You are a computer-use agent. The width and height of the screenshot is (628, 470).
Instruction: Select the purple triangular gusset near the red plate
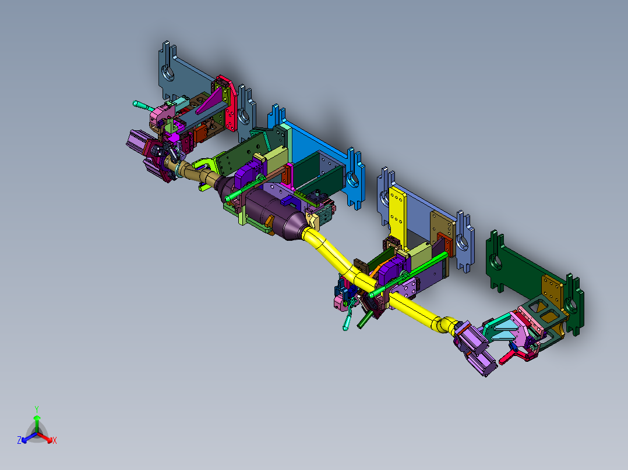[212, 101]
